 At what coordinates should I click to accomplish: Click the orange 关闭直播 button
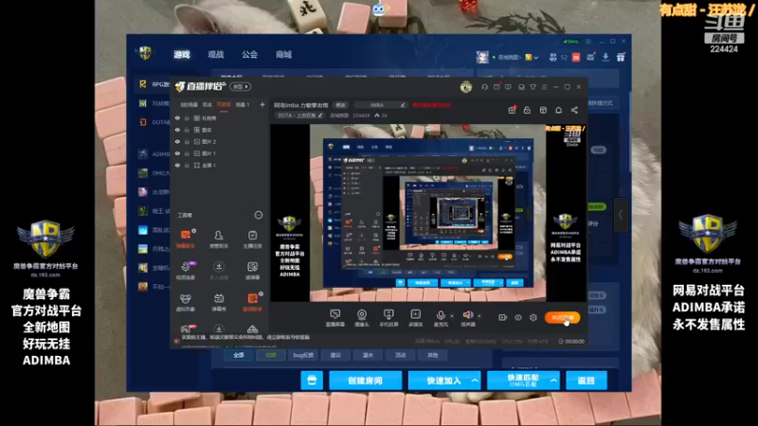pos(562,317)
